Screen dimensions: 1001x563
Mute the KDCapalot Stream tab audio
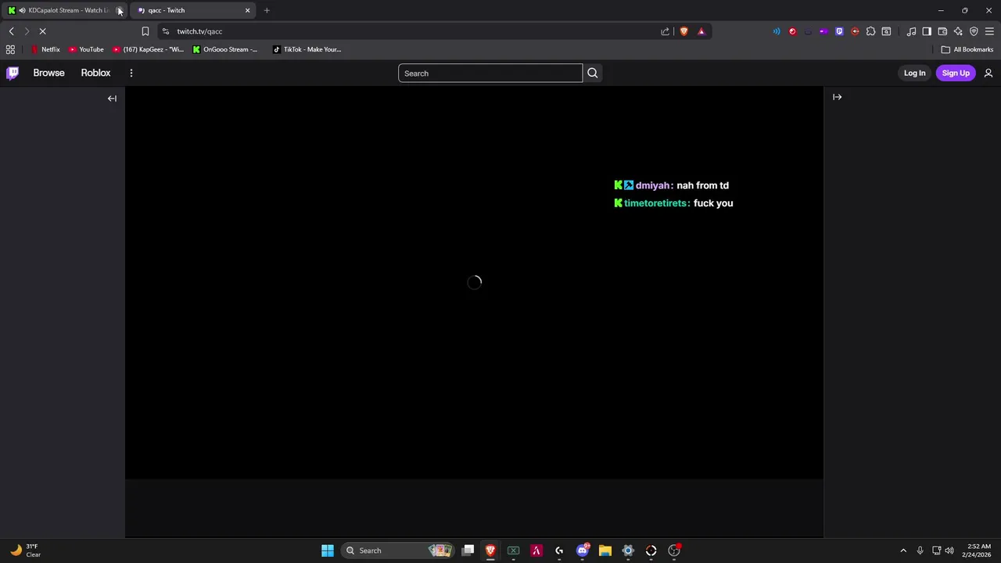pos(22,10)
